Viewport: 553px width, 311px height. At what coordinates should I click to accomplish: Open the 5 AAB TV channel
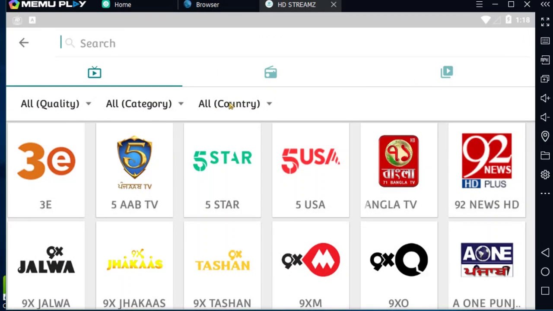click(134, 170)
